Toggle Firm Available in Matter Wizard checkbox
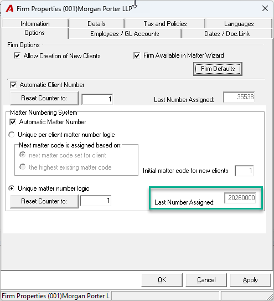Image resolution: width=274 pixels, height=301 pixels. pos(137,55)
